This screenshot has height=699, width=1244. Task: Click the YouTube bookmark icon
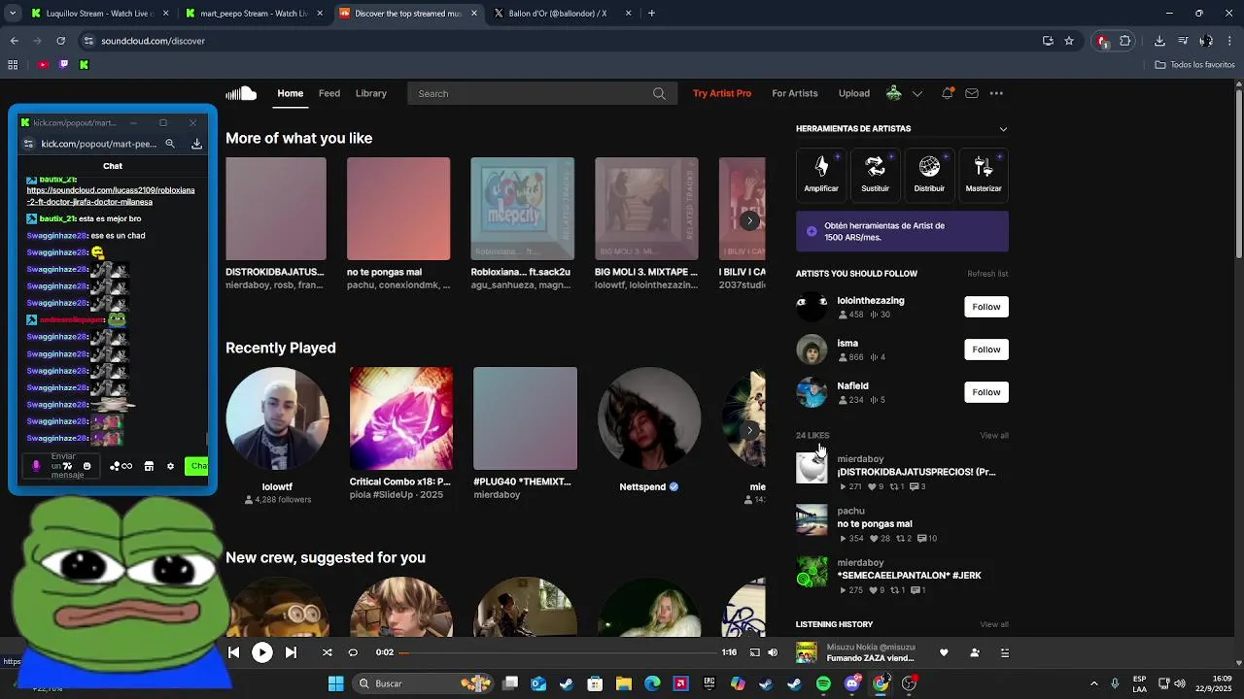(43, 65)
